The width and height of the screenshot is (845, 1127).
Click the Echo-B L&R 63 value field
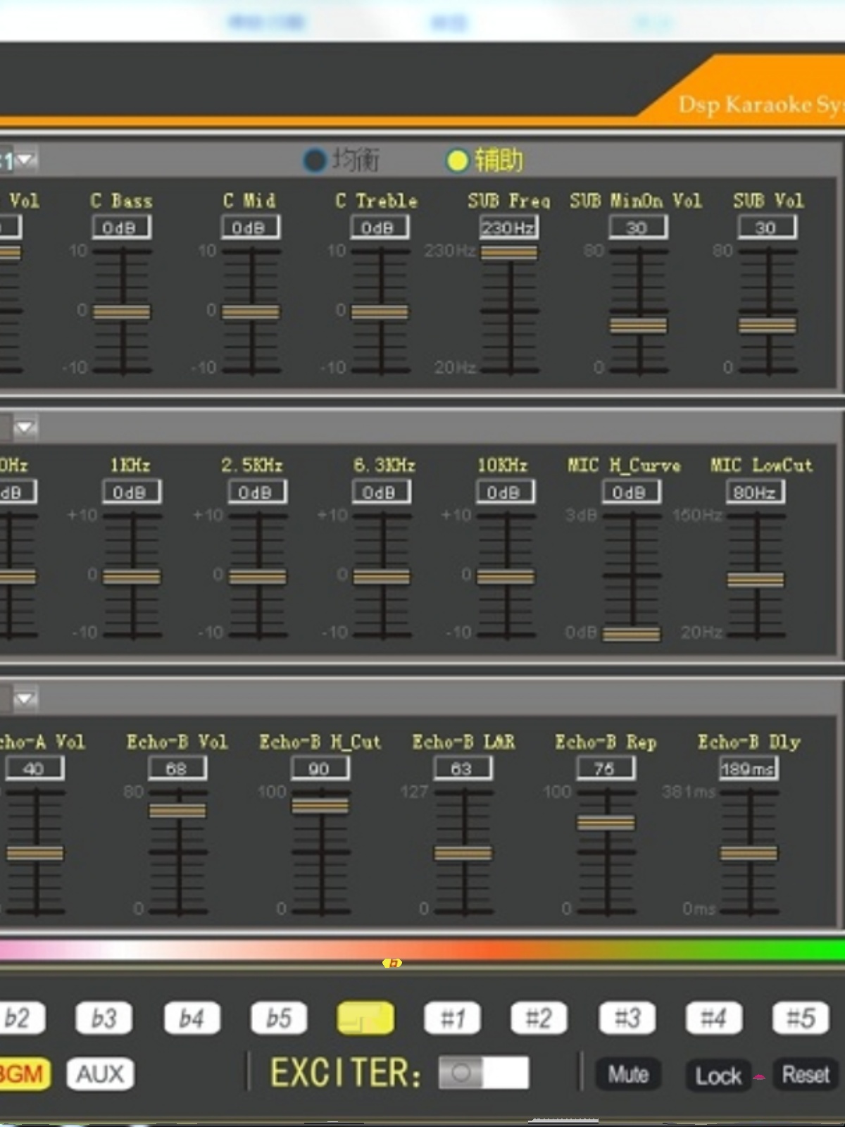click(x=463, y=768)
